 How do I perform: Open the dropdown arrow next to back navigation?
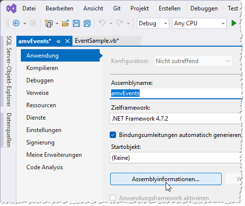pos(25,23)
